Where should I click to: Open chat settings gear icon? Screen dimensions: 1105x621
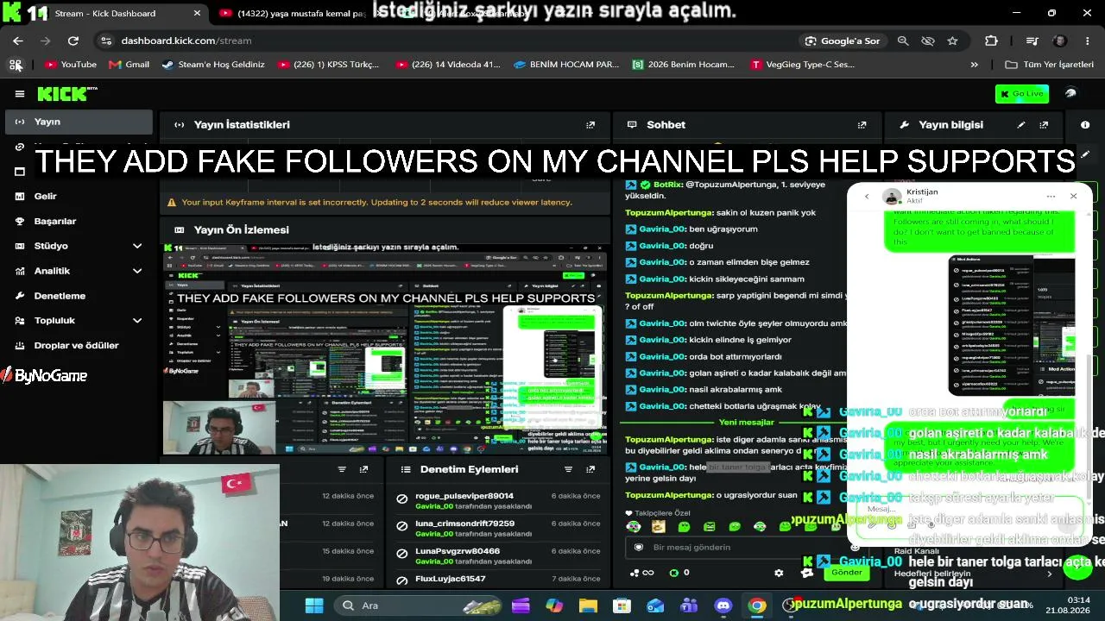[x=779, y=573]
